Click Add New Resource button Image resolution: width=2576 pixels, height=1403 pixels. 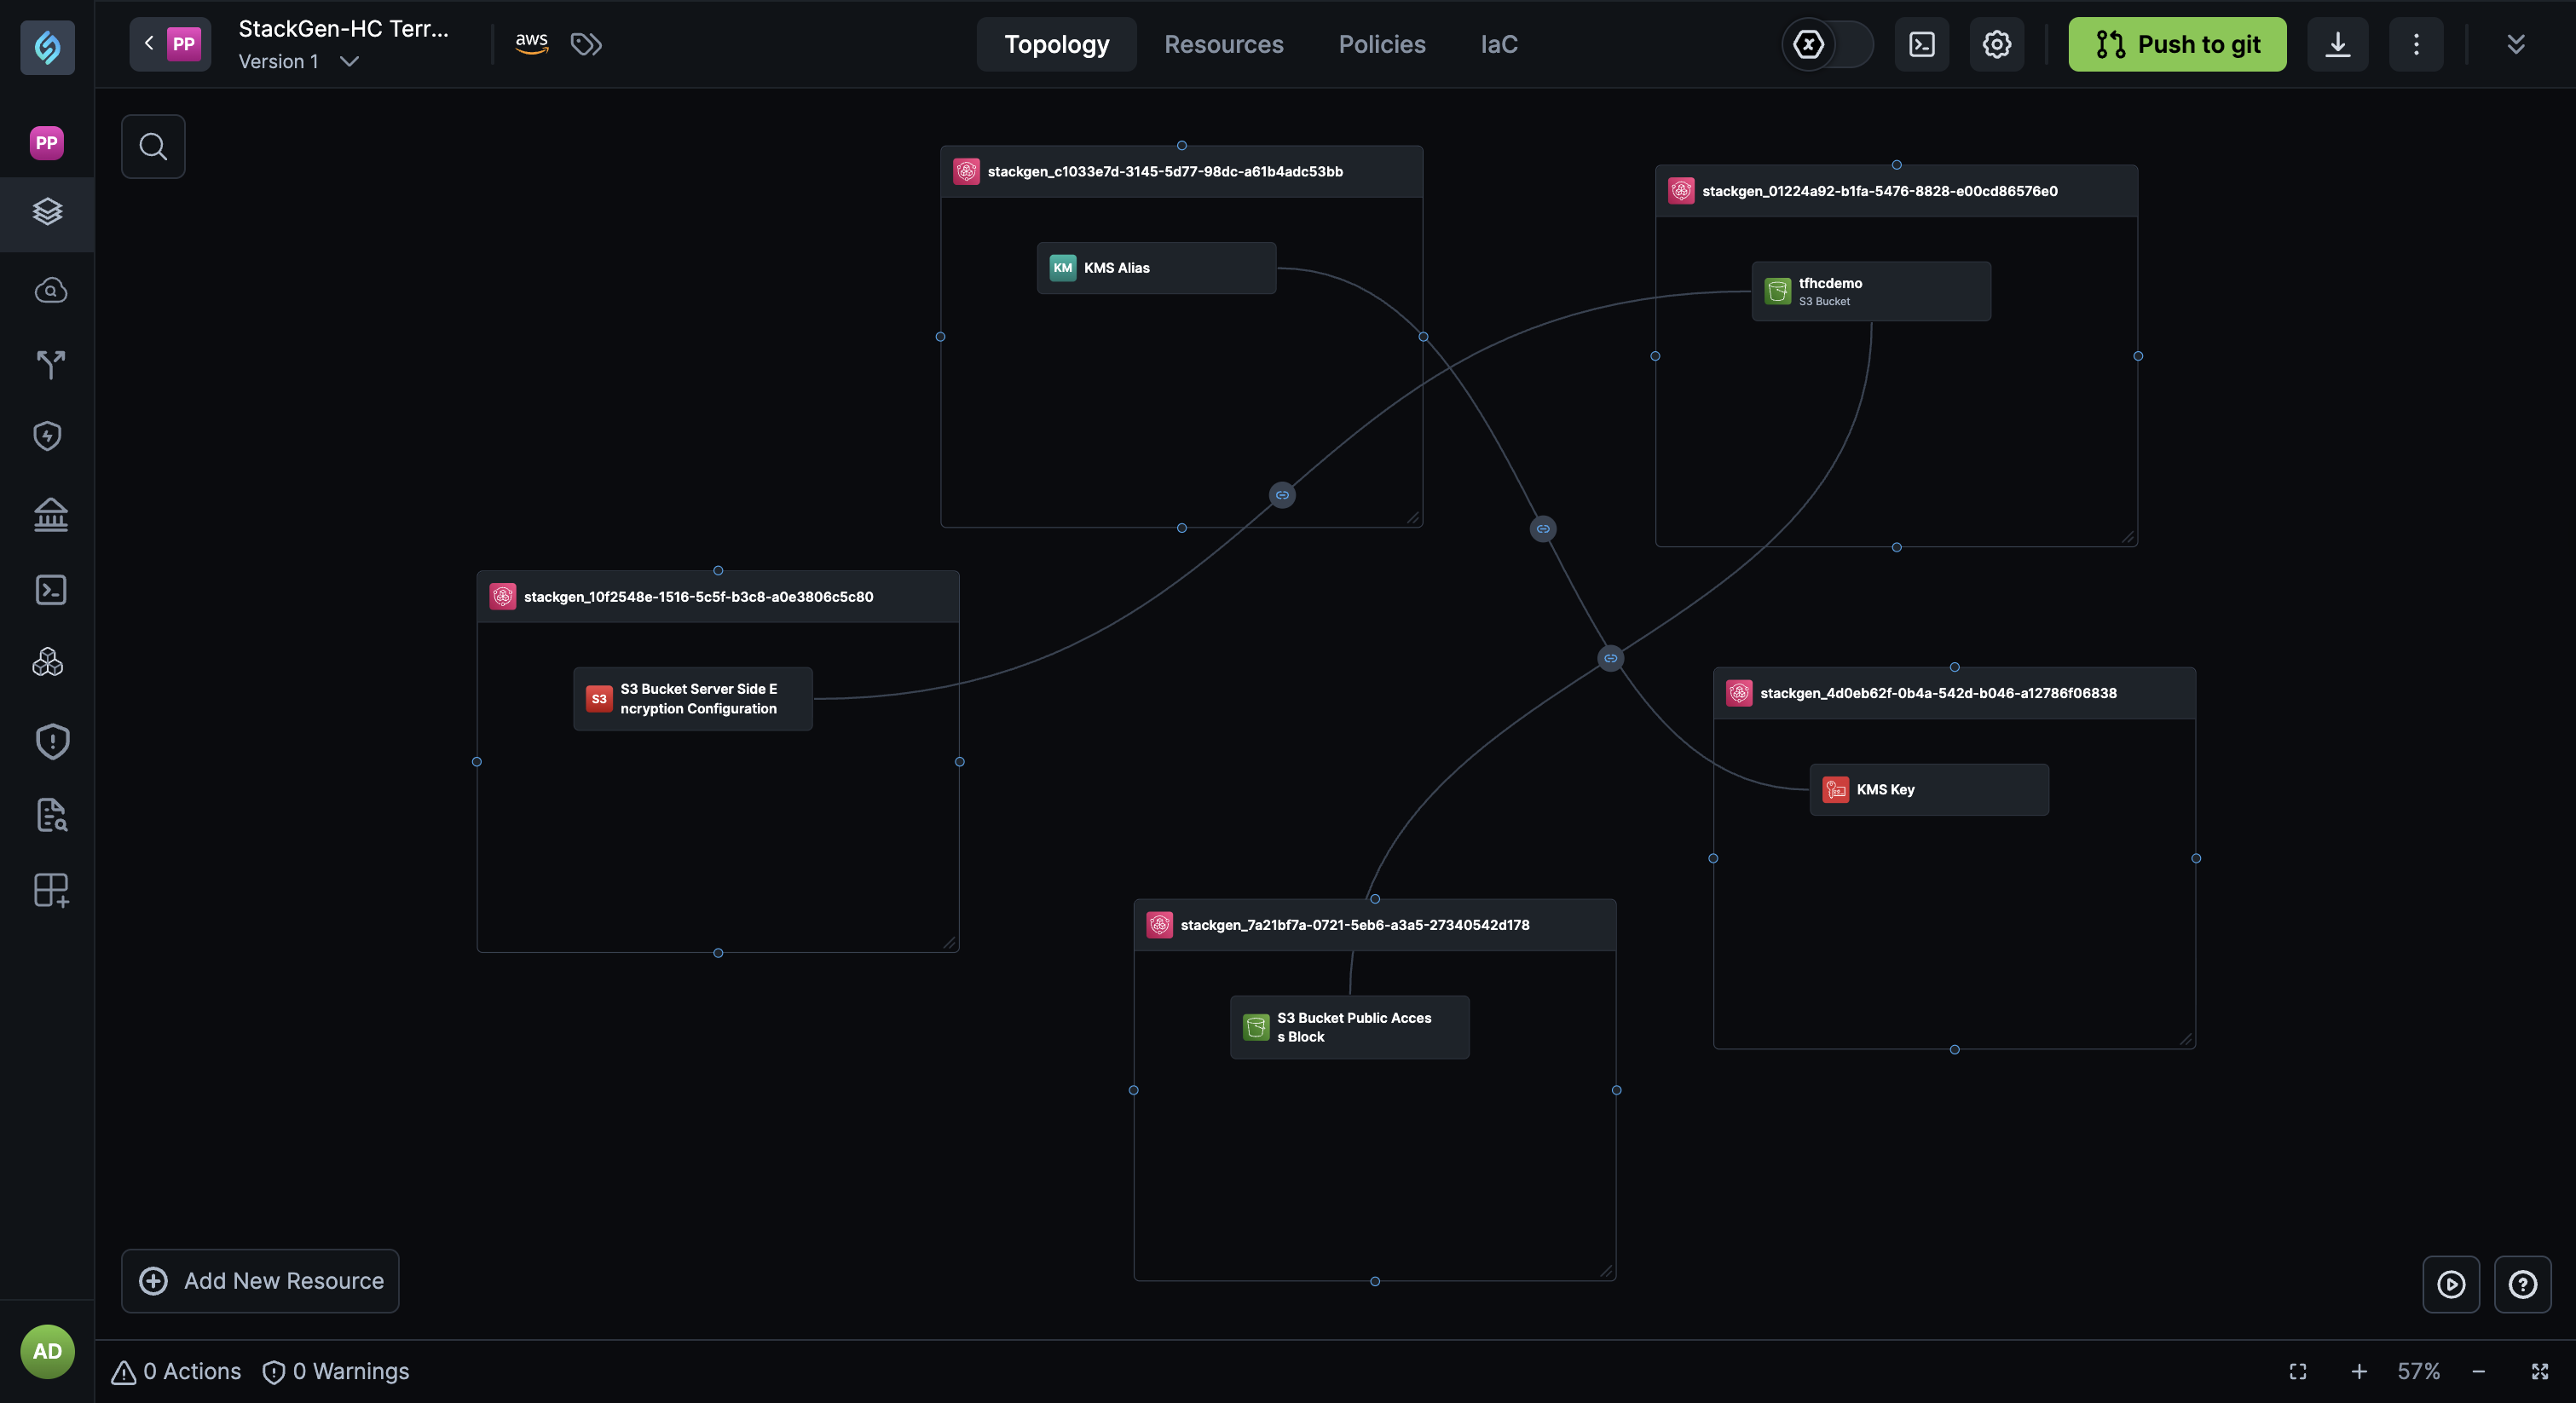pyautogui.click(x=260, y=1281)
